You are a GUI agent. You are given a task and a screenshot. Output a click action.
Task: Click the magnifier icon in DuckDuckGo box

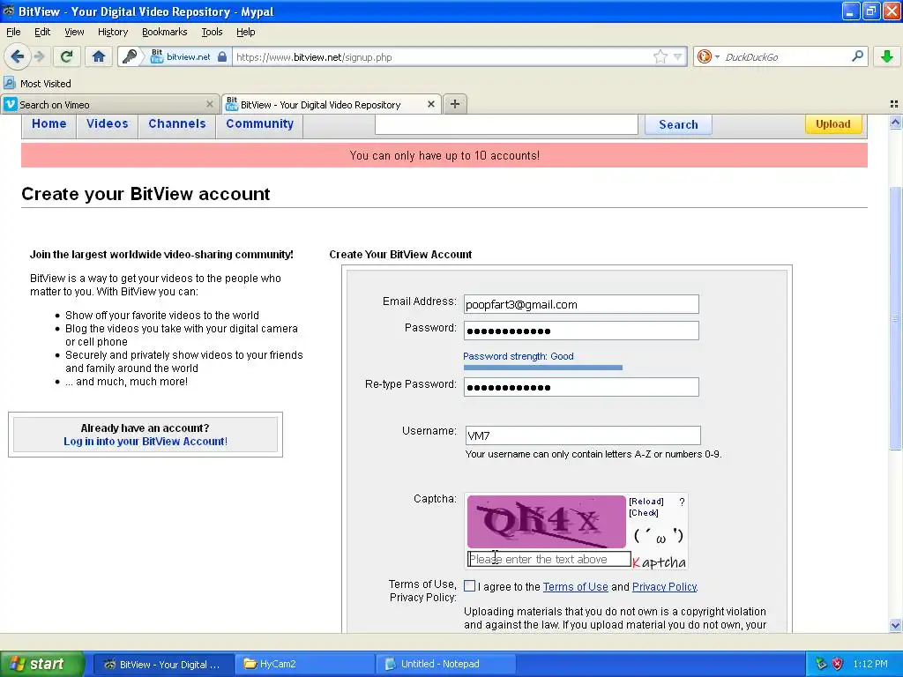tap(857, 56)
